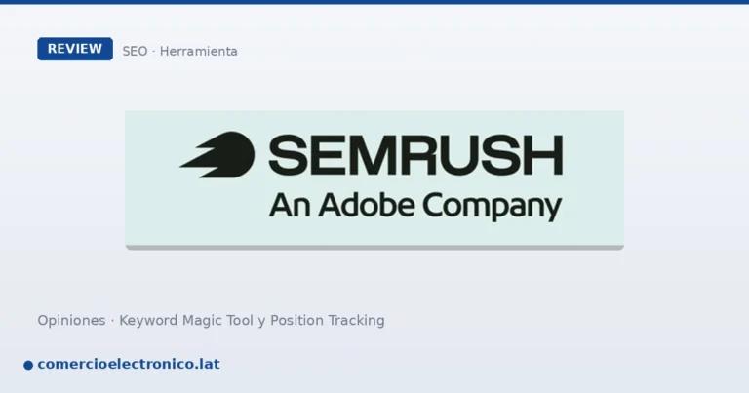Click the letter y before Position Tracking
The width and height of the screenshot is (749, 393).
coord(261,322)
